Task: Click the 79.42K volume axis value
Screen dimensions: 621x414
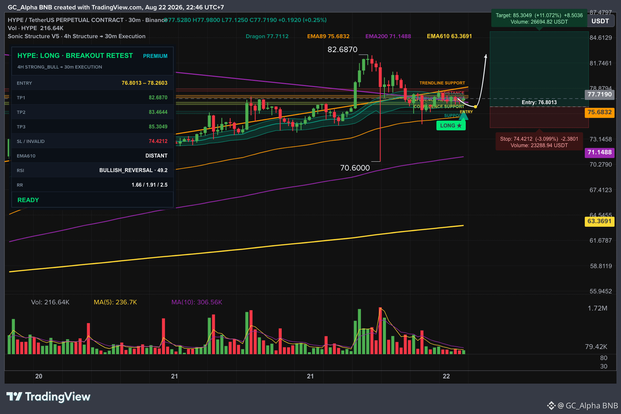Action: 596,347
